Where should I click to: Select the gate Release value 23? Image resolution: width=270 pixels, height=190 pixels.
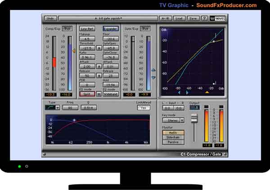[111, 75]
